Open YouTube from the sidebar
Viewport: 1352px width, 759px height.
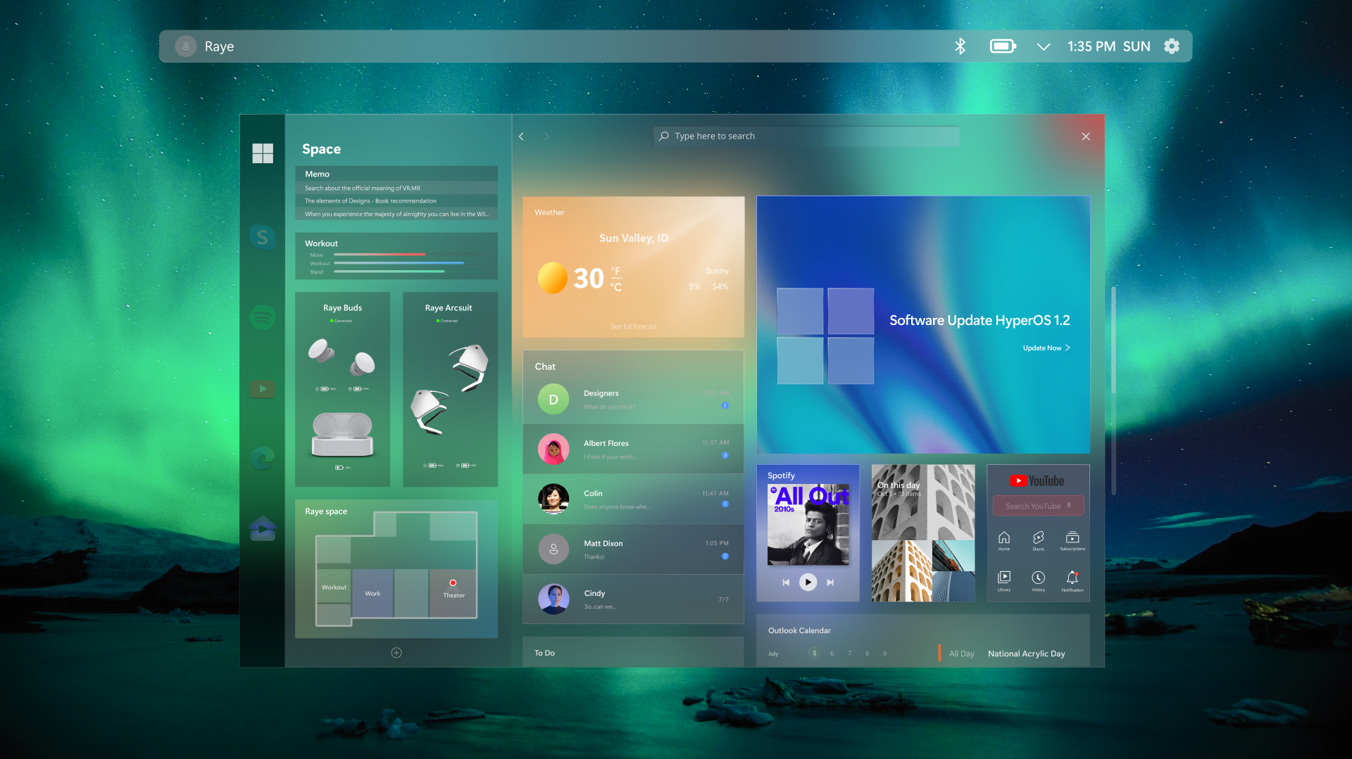[x=263, y=388]
